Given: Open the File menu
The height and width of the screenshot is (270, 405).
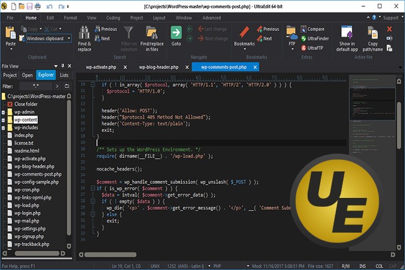Looking at the screenshot, I should [x=10, y=18].
